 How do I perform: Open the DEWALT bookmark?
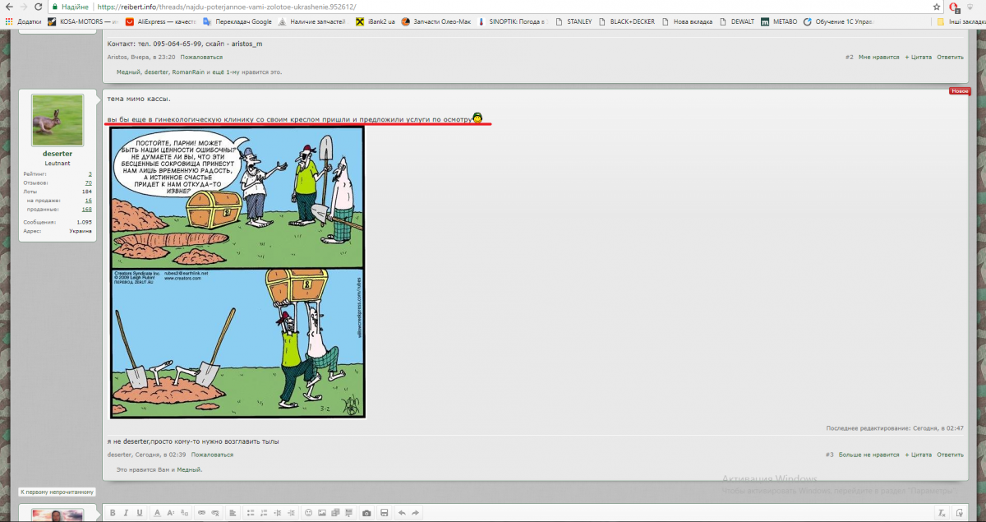pyautogui.click(x=737, y=21)
